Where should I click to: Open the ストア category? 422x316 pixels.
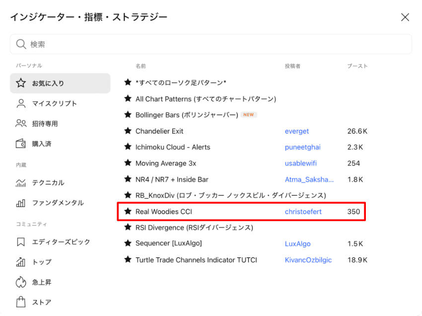[60, 302]
